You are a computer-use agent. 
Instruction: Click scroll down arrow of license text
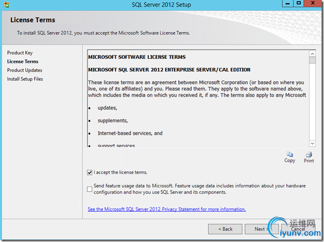[312, 143]
